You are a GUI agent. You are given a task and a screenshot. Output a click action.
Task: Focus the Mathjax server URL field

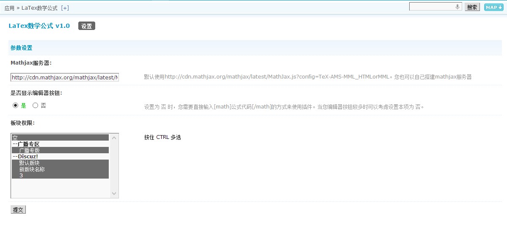65,78
